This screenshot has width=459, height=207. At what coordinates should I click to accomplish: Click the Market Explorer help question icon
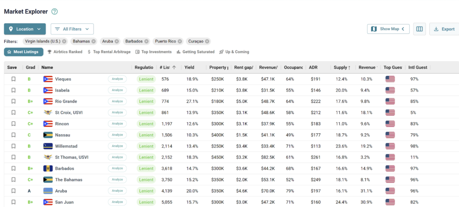tap(55, 12)
